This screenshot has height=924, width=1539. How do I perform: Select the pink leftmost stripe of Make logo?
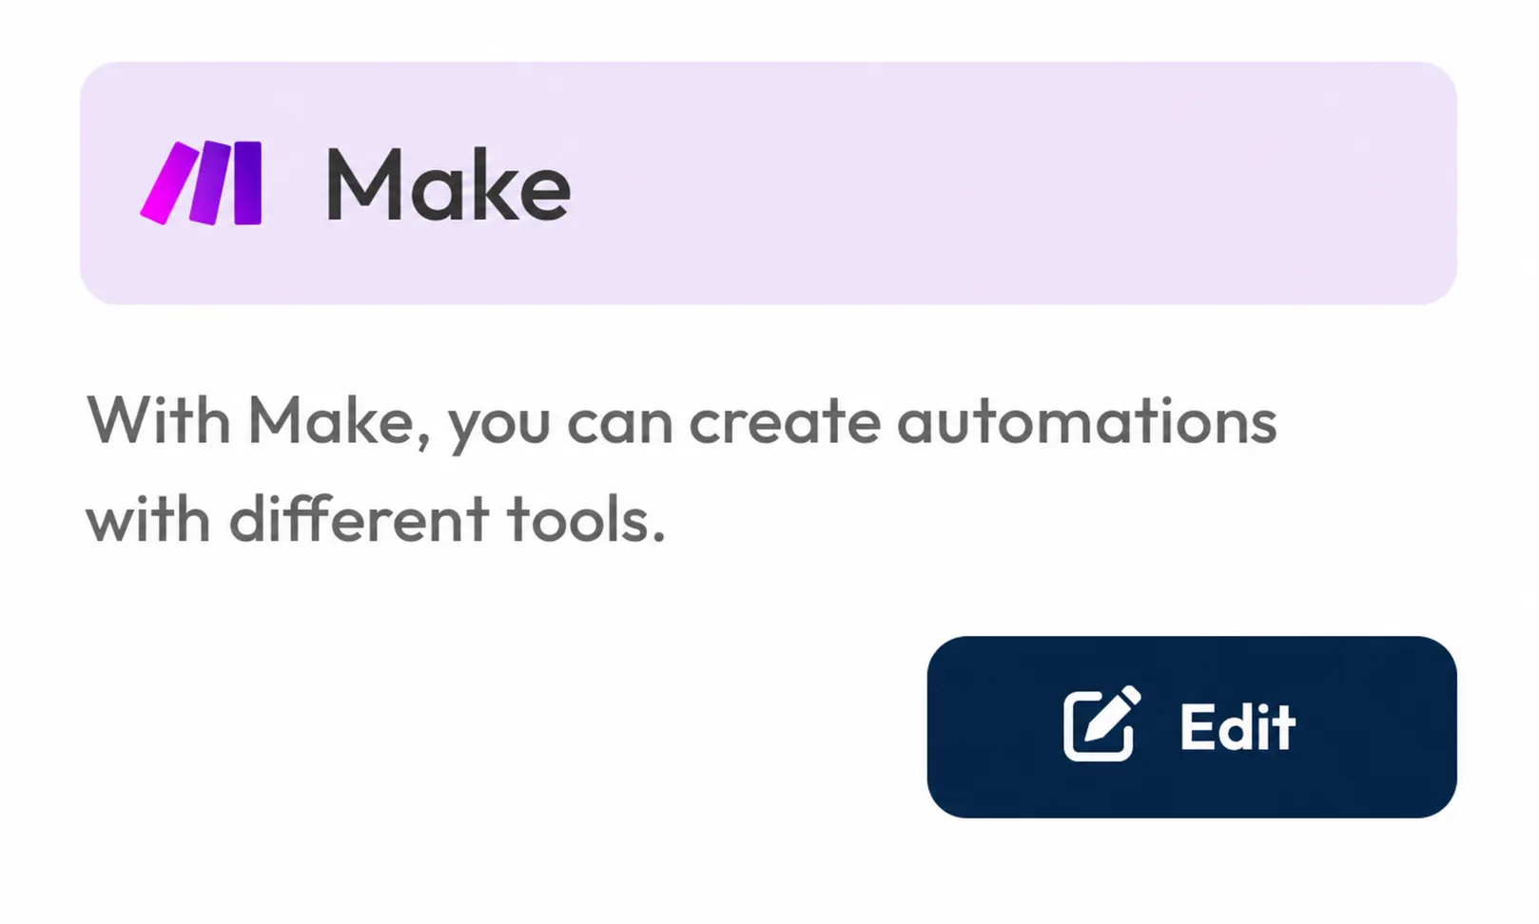pyautogui.click(x=168, y=183)
